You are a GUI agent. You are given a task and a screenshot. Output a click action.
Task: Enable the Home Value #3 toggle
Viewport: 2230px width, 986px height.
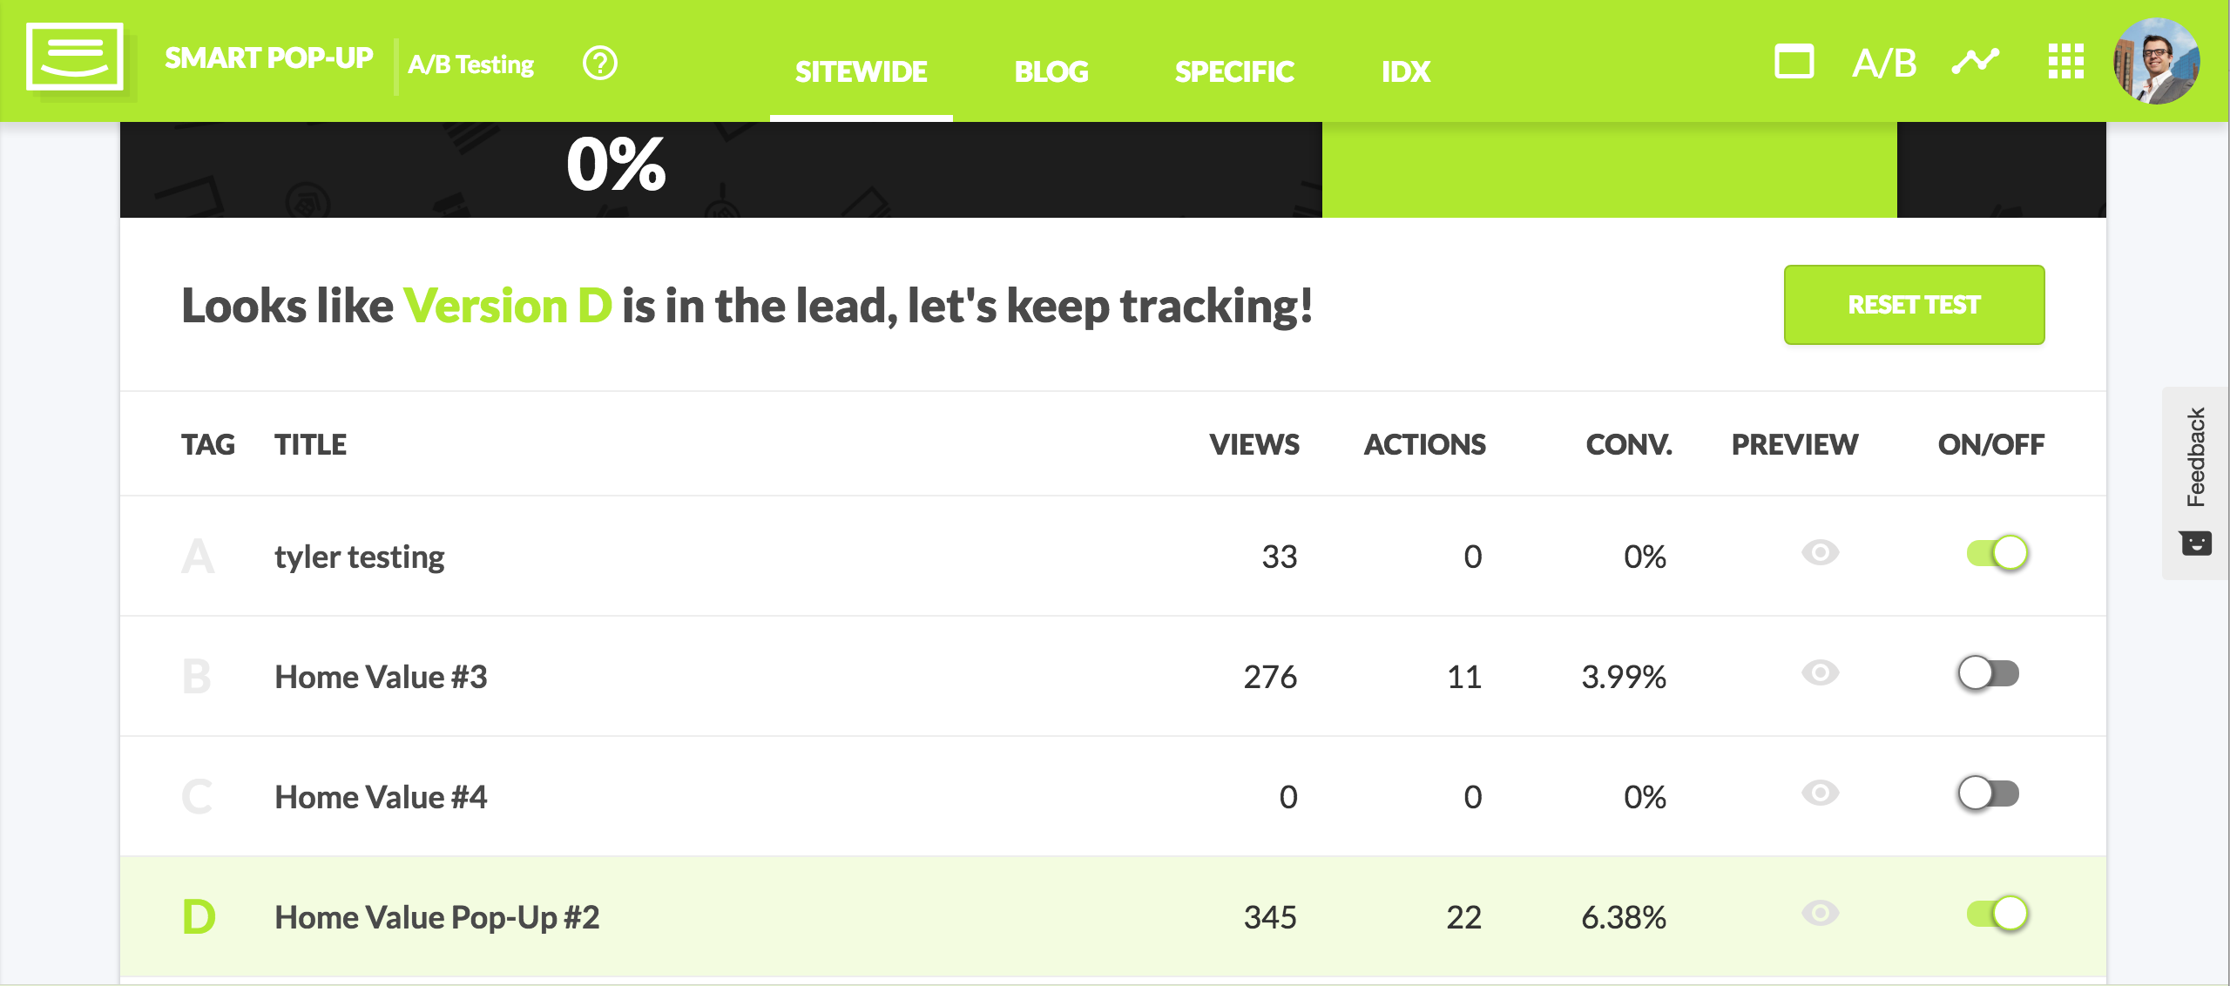pos(1989,673)
